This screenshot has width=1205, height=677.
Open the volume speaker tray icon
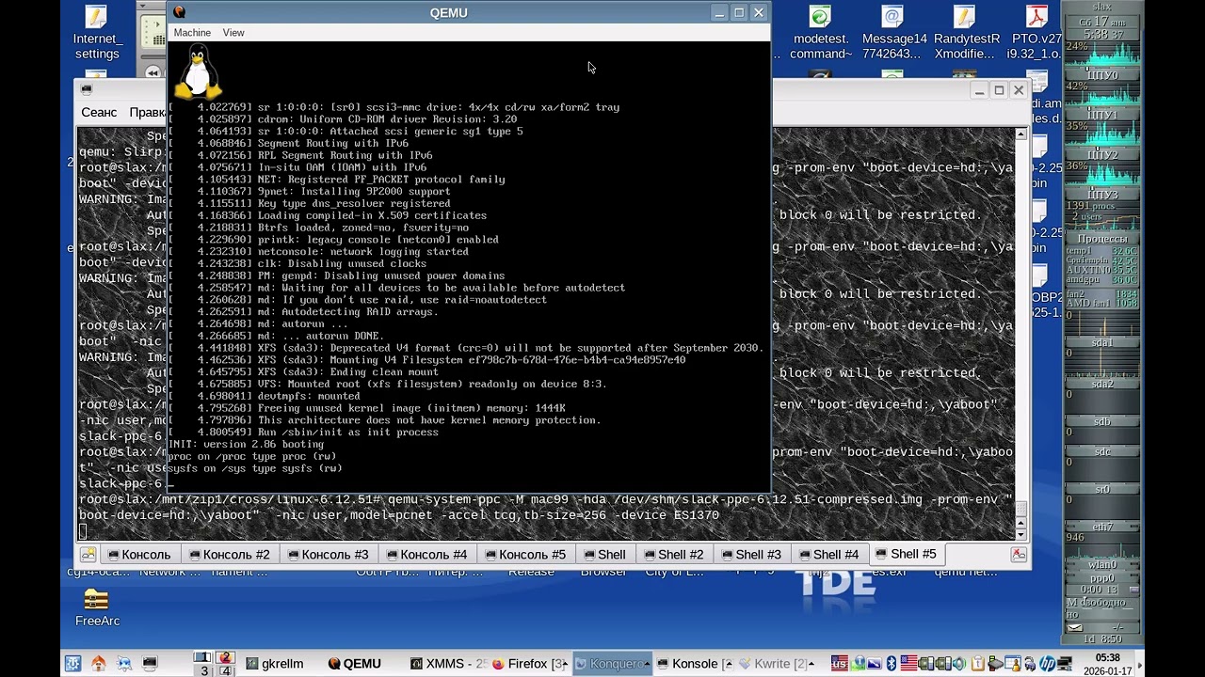(959, 664)
